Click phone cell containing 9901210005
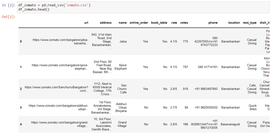 click(x=204, y=124)
